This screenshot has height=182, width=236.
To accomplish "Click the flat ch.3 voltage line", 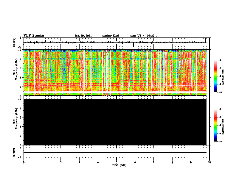I will coord(115,153).
